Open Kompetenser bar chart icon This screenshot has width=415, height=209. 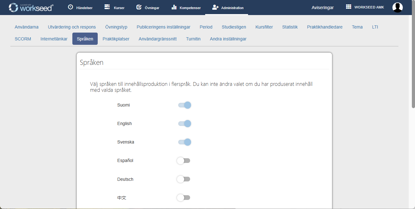[174, 7]
